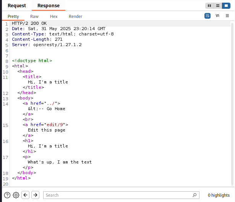The width and height of the screenshot is (235, 202).
Task: Switch to the Raw view tab
Action: (34, 16)
